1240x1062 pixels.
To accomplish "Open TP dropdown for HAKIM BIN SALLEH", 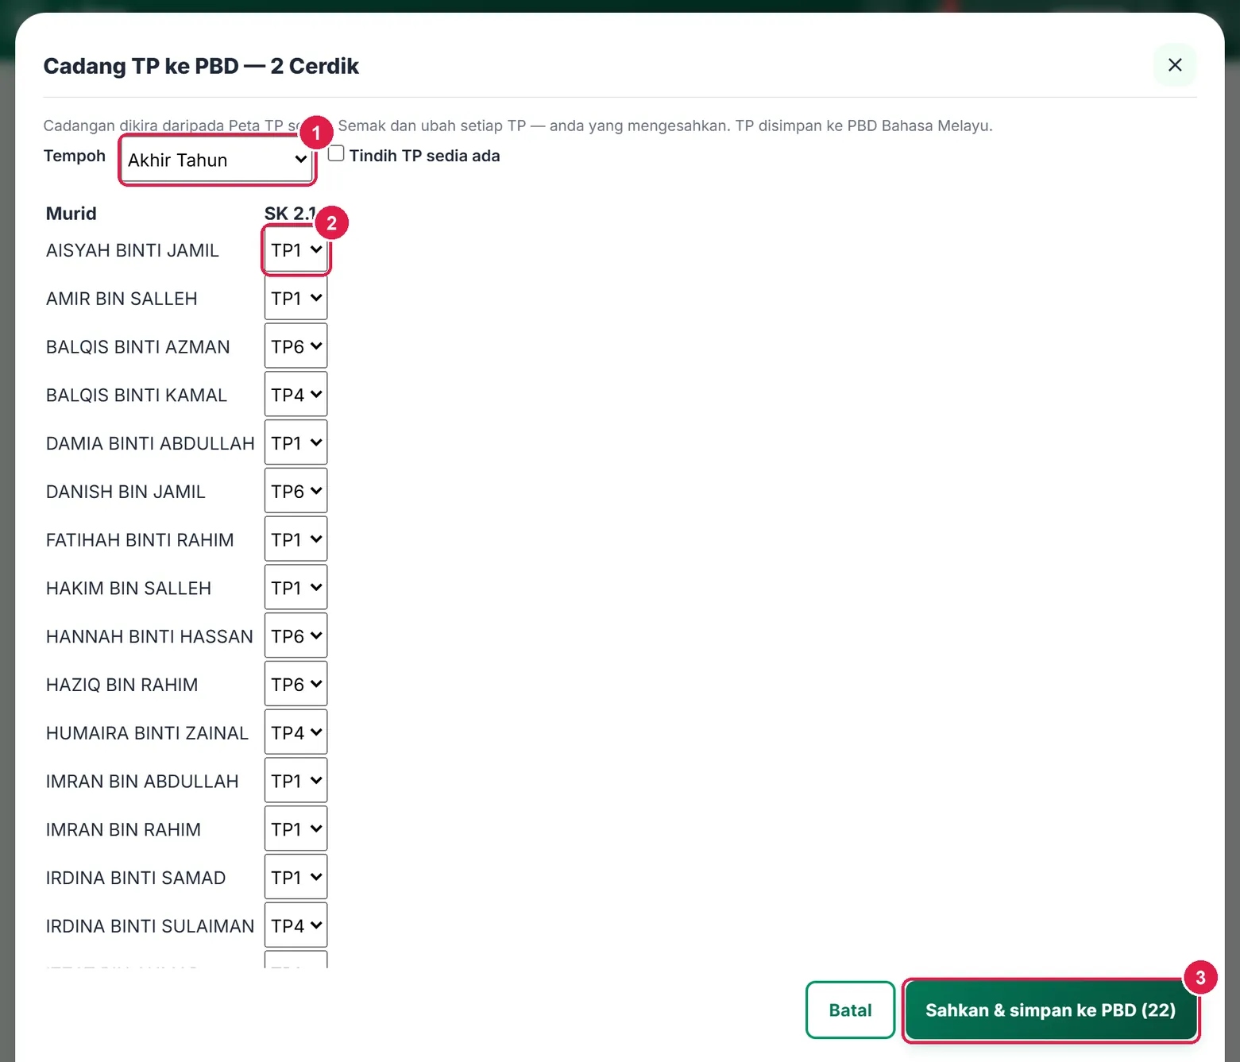I will (x=296, y=588).
